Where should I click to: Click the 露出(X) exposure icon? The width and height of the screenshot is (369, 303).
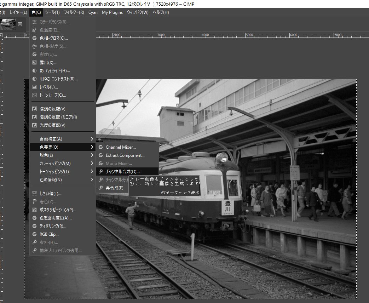[x=34, y=62]
